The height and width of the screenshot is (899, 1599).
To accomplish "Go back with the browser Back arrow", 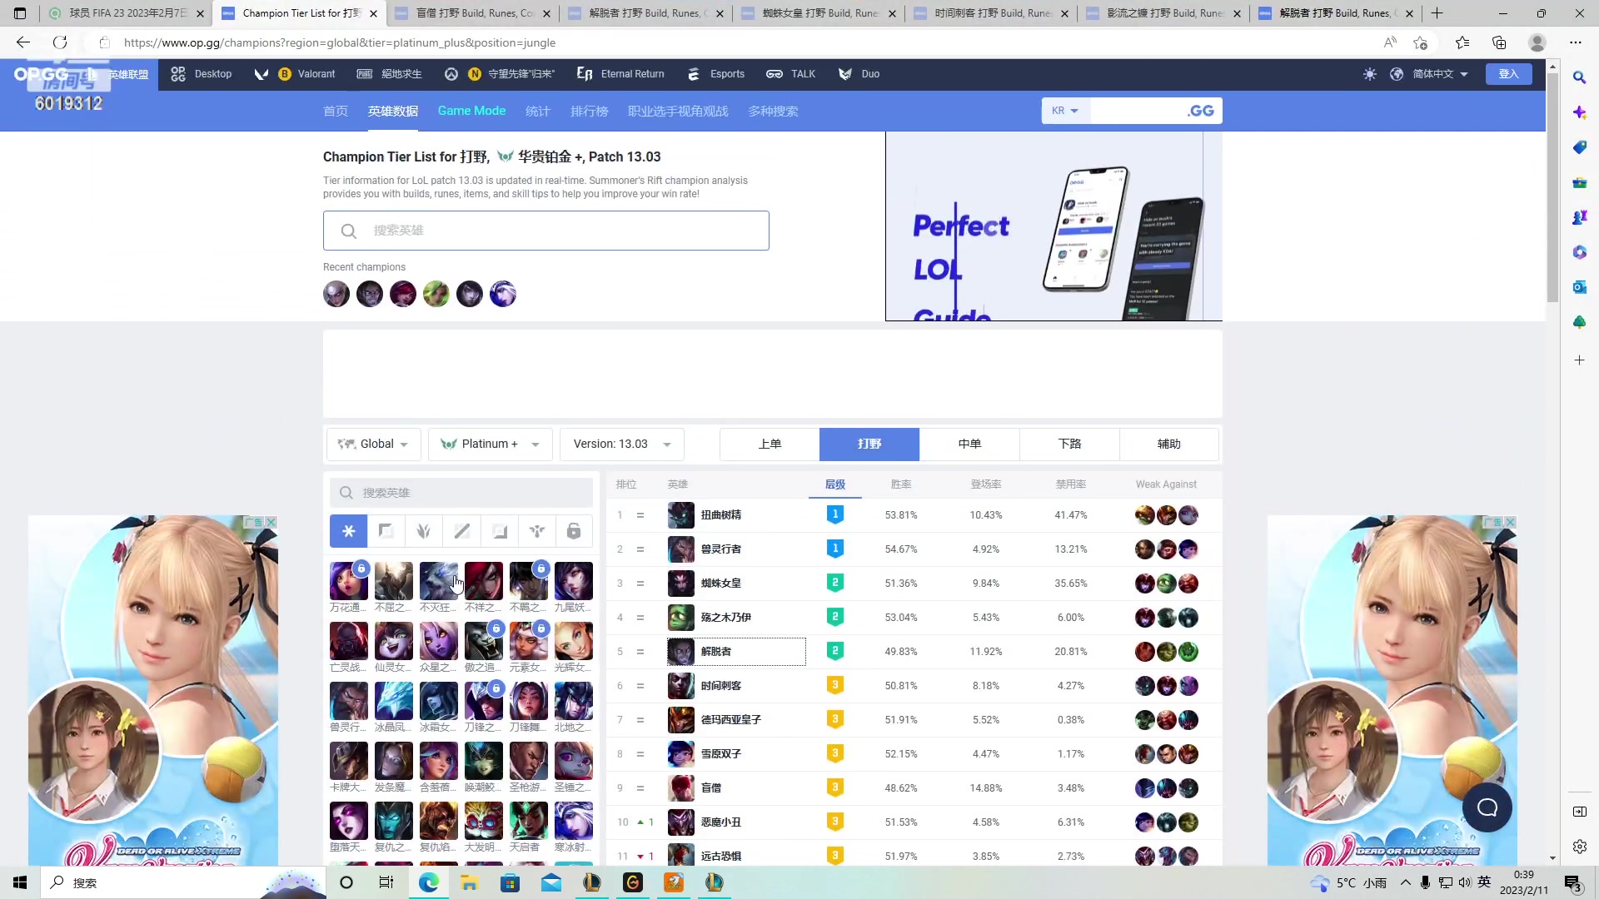I will 23,42.
